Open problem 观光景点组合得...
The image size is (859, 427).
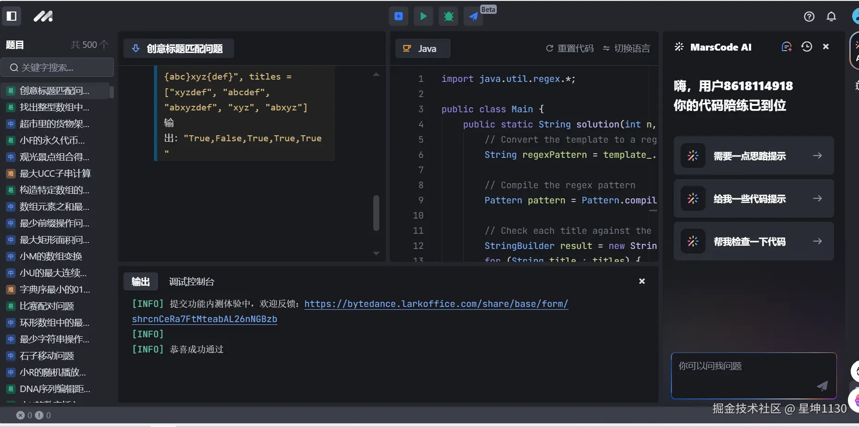coord(55,157)
